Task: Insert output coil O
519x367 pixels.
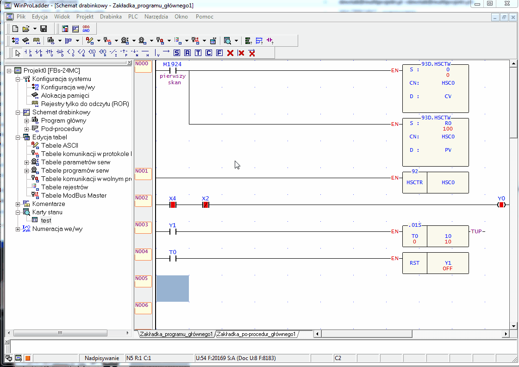Action: pyautogui.click(x=71, y=53)
